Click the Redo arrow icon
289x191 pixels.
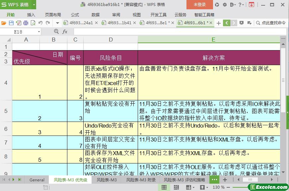[x=48, y=23]
